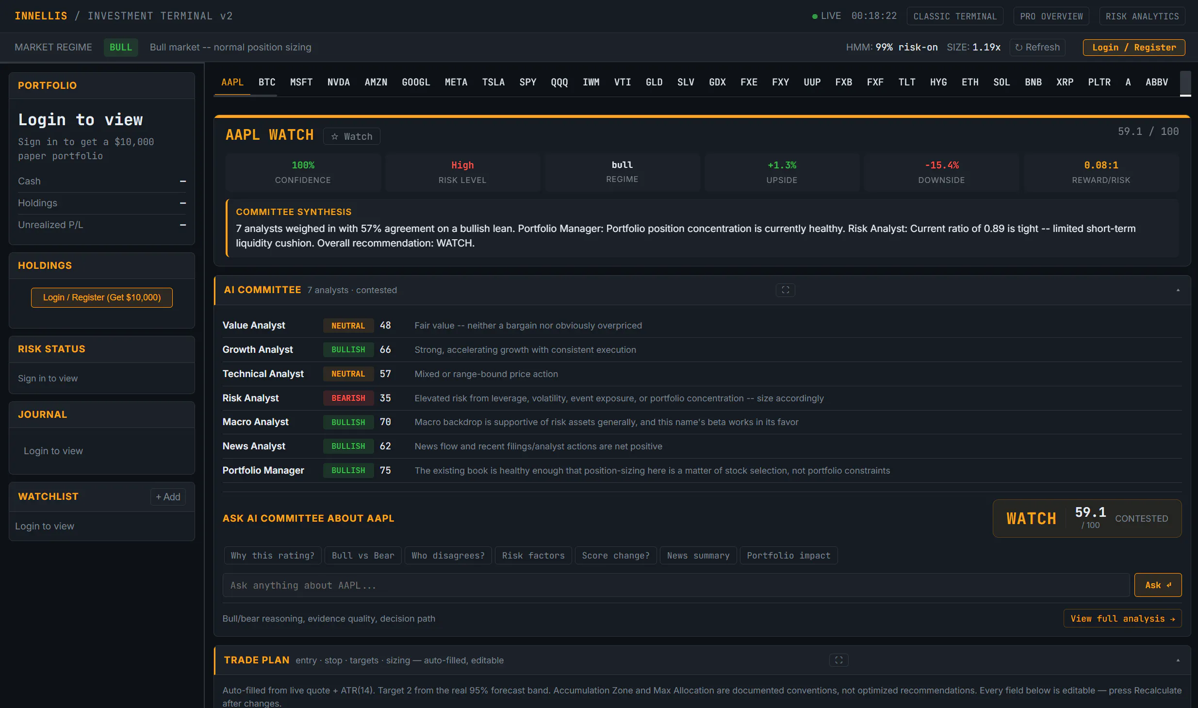1198x708 pixels.
Task: Select the ETH ticker tab
Action: click(x=970, y=82)
